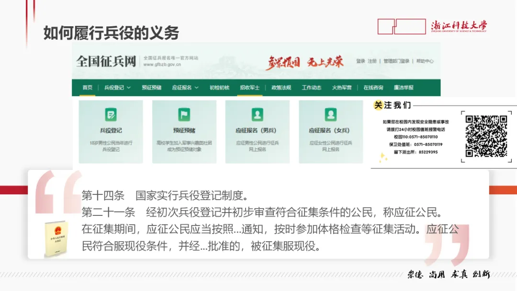517x291 pixels.
Task: Click the 留下派出所：85229395 line
Action: tap(416, 152)
